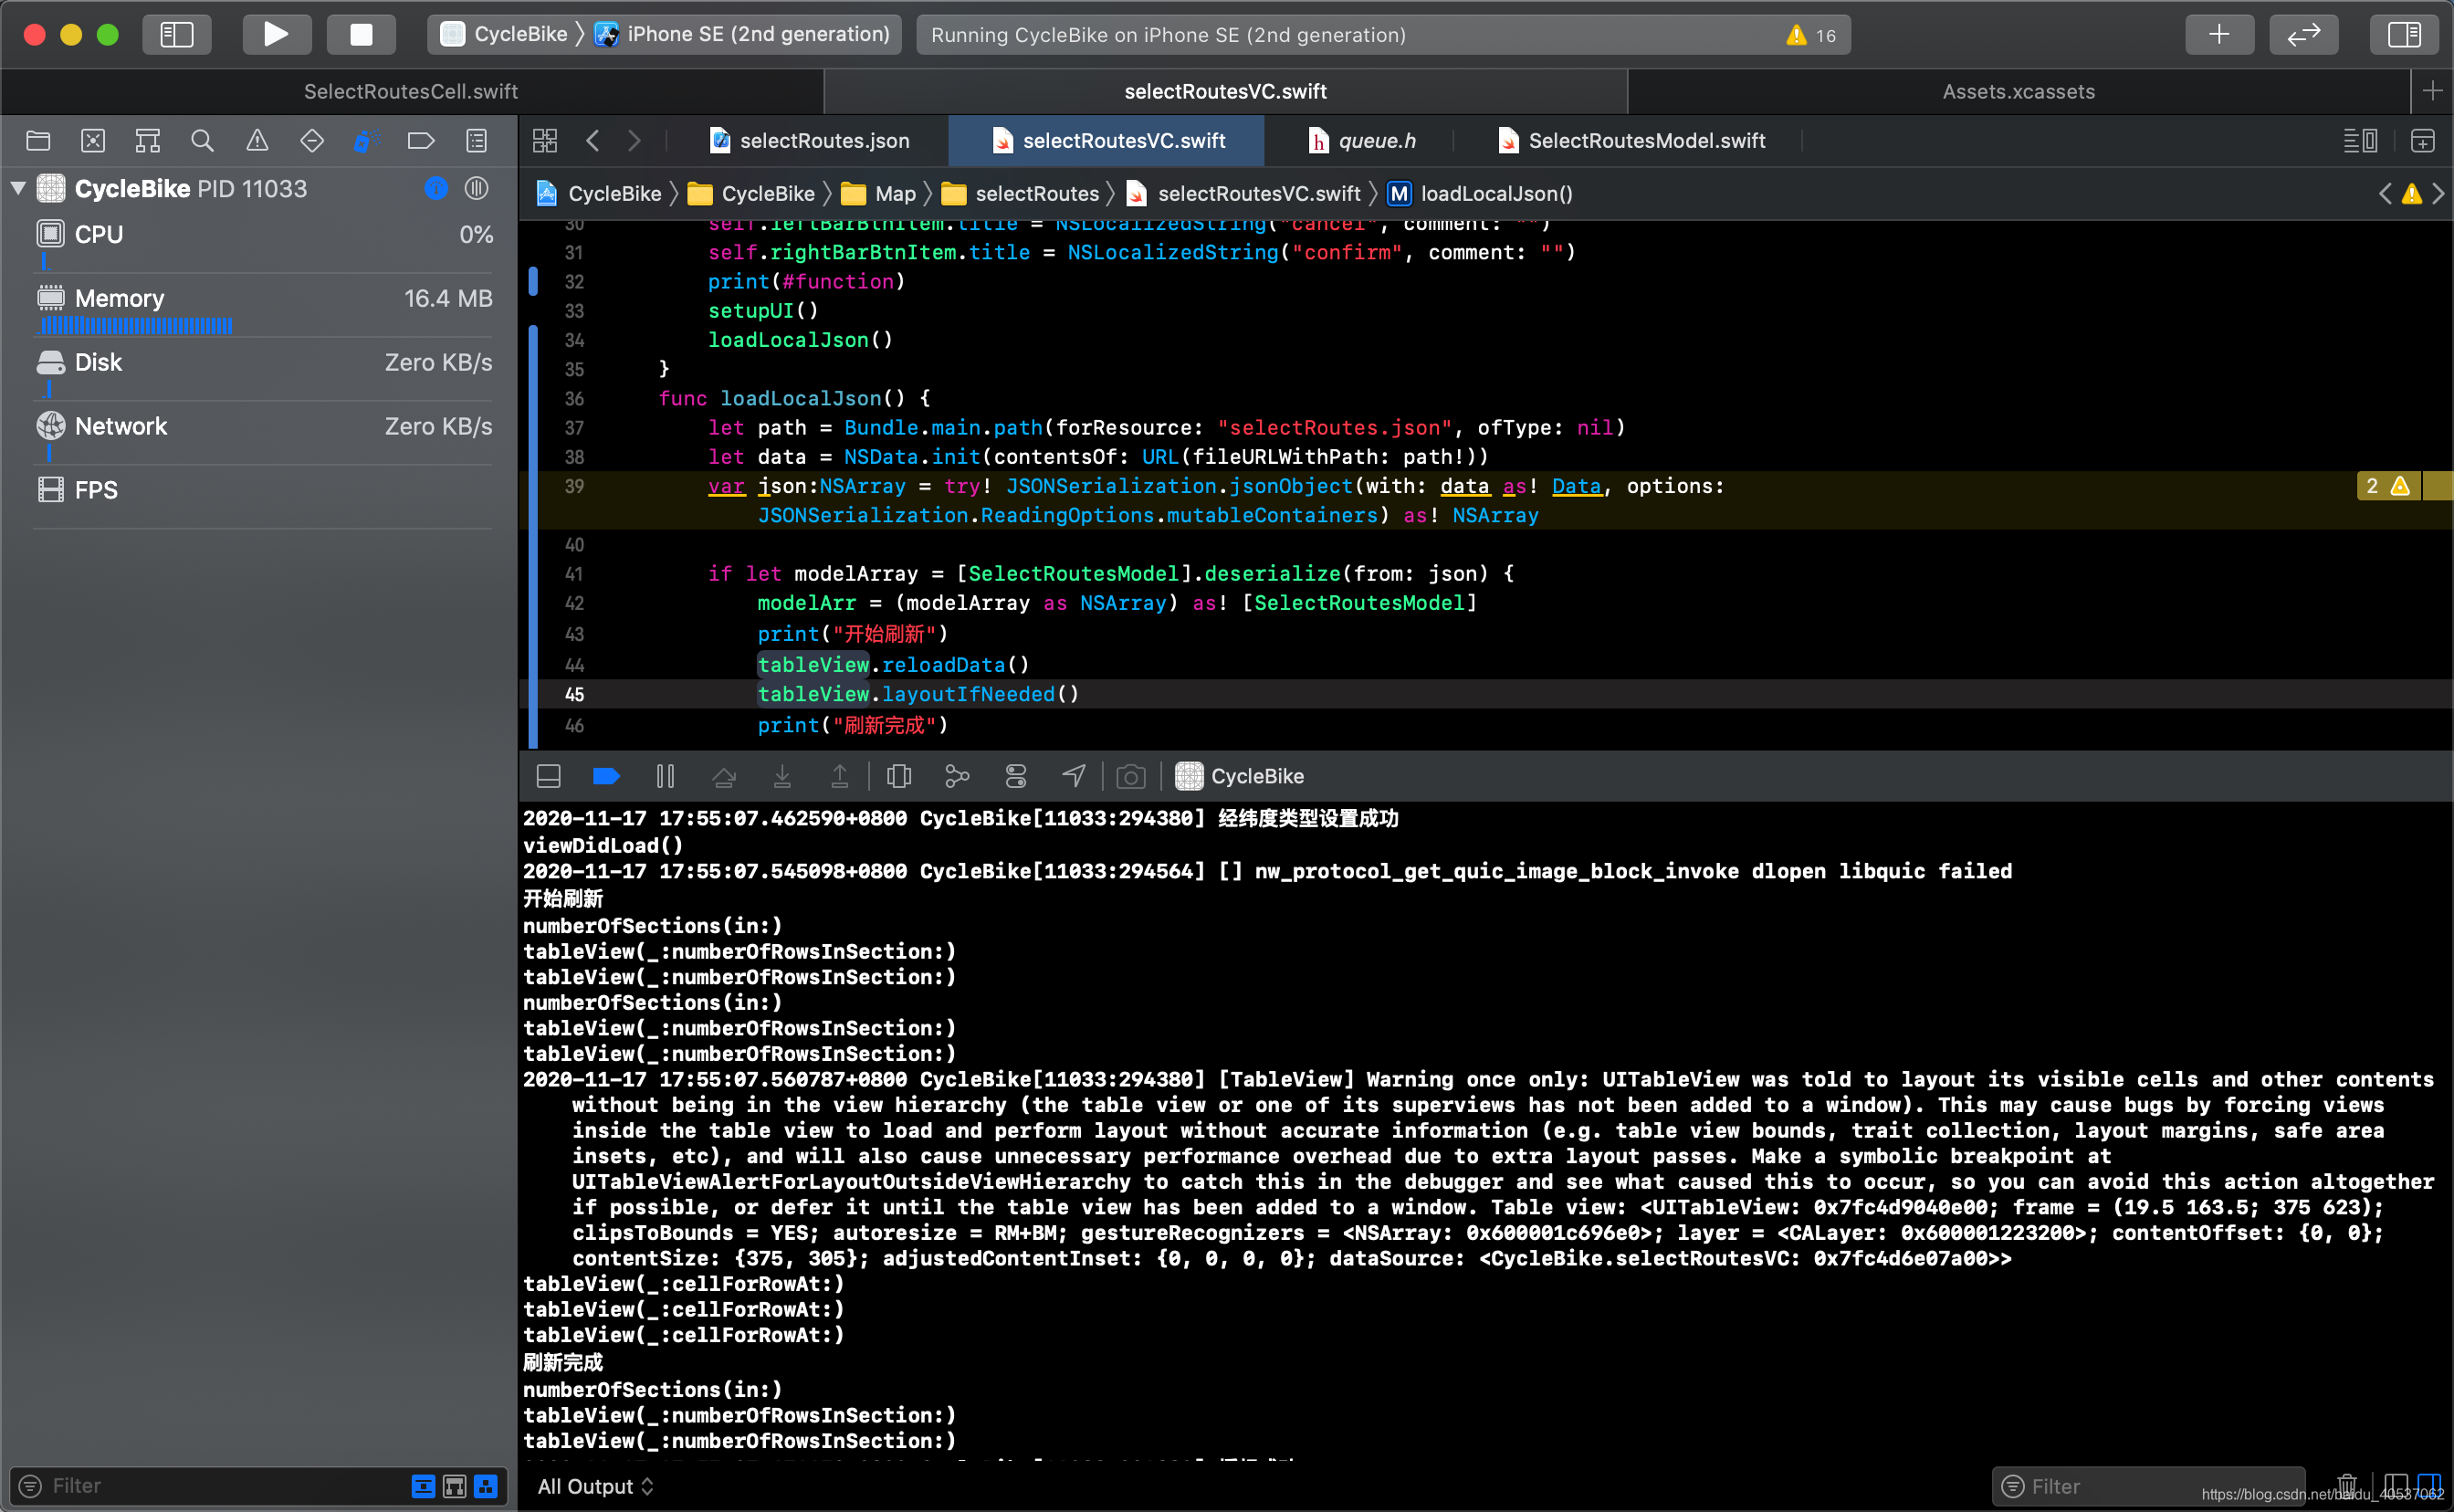The image size is (2454, 1512).
Task: Go to next issue arrow in jump bar
Action: pos(2438,194)
